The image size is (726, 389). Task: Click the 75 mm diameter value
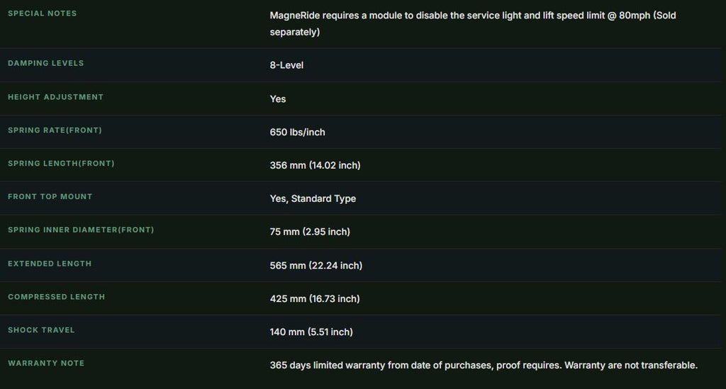[x=310, y=232]
